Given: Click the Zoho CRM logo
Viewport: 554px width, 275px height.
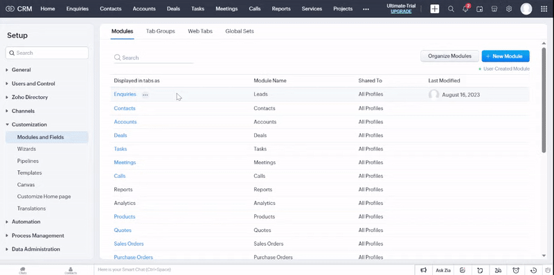Looking at the screenshot, I should 19,9.
